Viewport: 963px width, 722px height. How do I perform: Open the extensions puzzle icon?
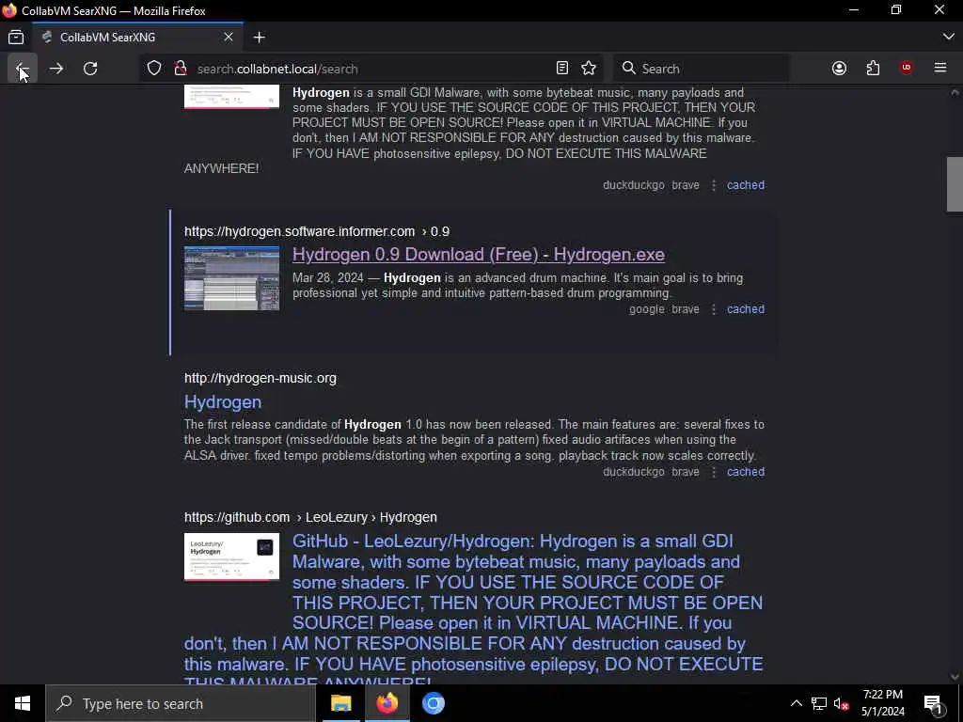pyautogui.click(x=873, y=68)
